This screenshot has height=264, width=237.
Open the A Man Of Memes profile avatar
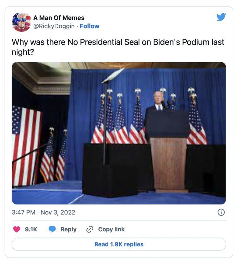pos(22,22)
